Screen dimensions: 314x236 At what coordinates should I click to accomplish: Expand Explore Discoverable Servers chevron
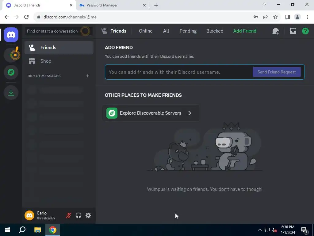(x=190, y=113)
